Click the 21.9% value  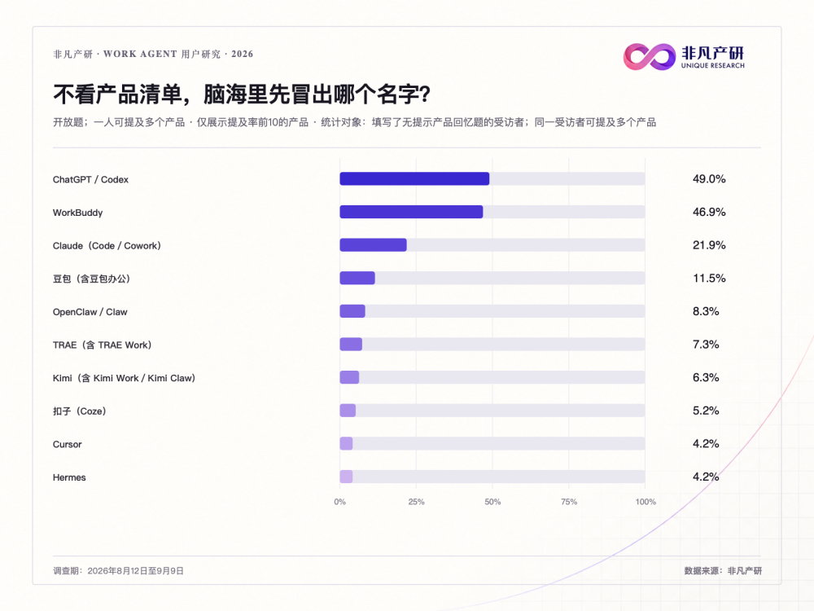click(x=709, y=245)
